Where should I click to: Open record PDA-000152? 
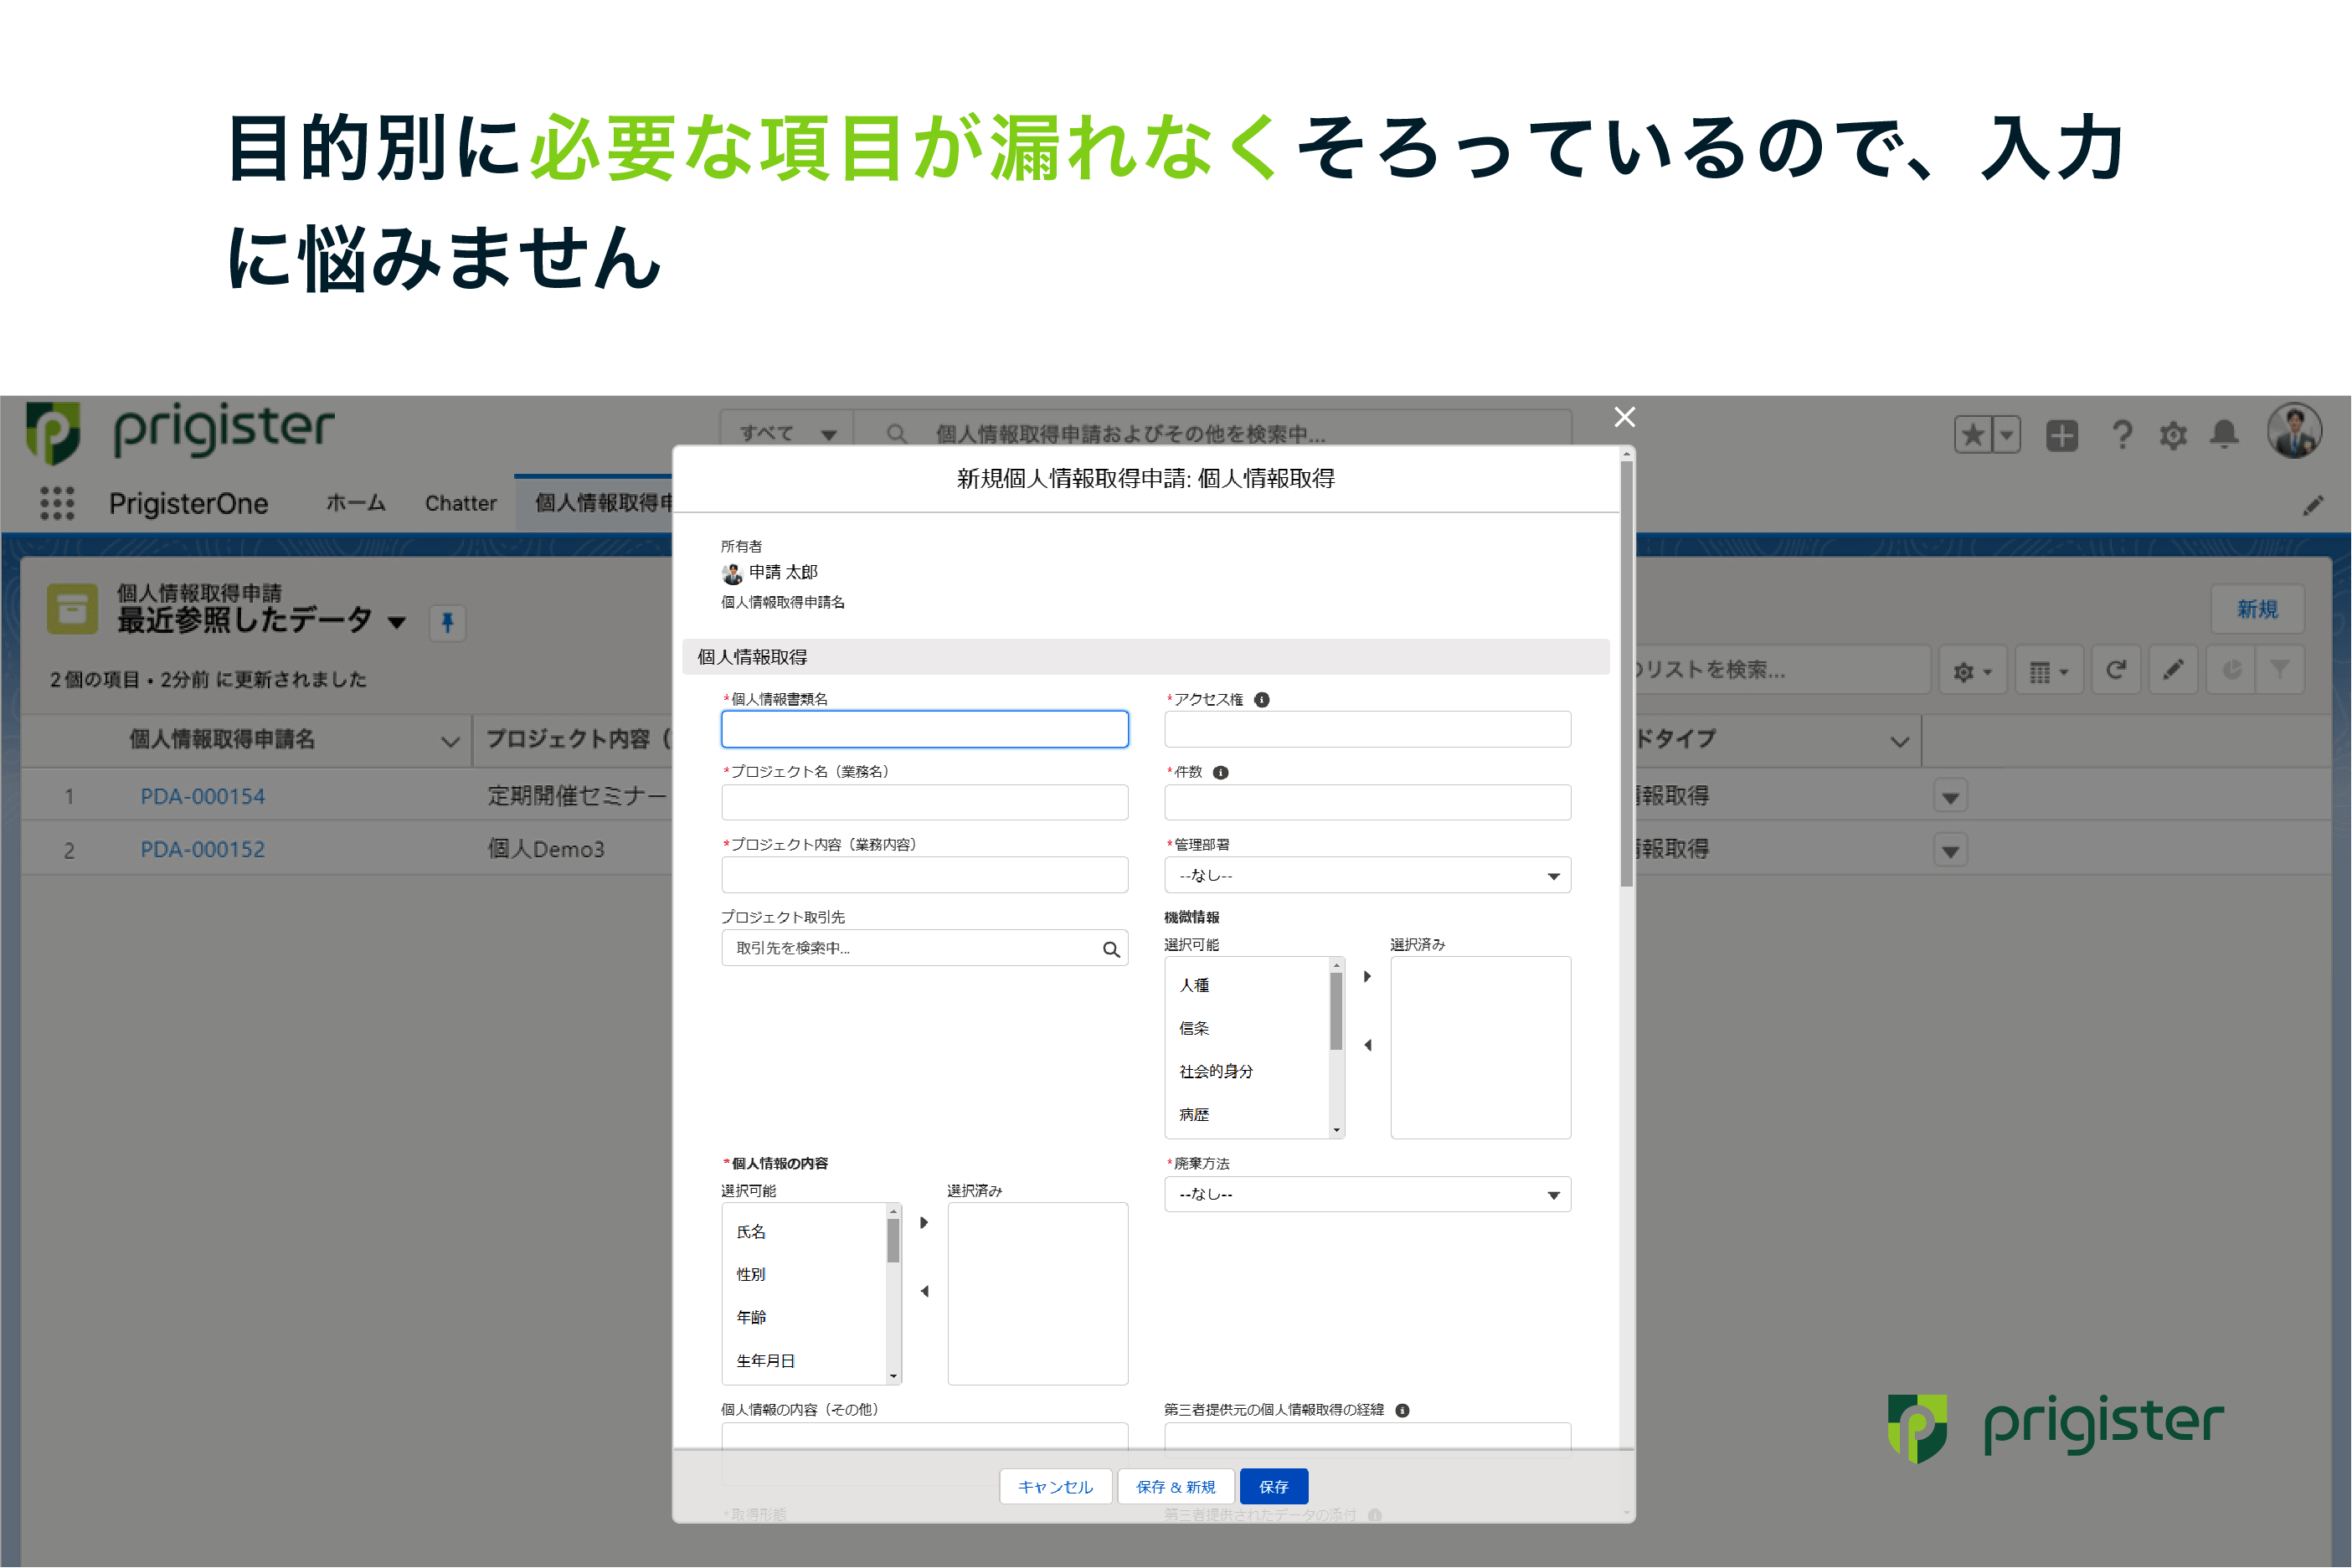(x=202, y=850)
